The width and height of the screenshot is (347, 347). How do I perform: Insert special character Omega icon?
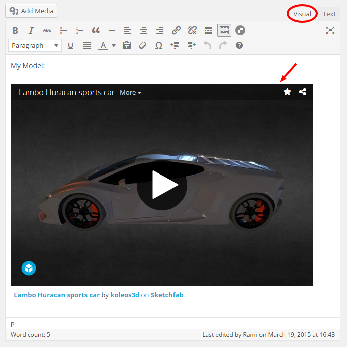click(159, 45)
